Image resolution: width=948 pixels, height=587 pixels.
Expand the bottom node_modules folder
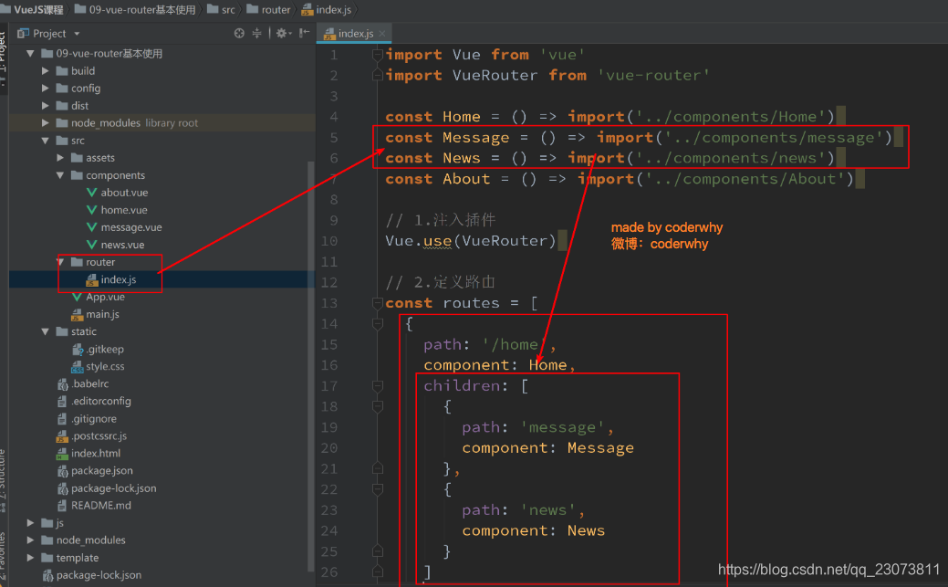(x=30, y=540)
